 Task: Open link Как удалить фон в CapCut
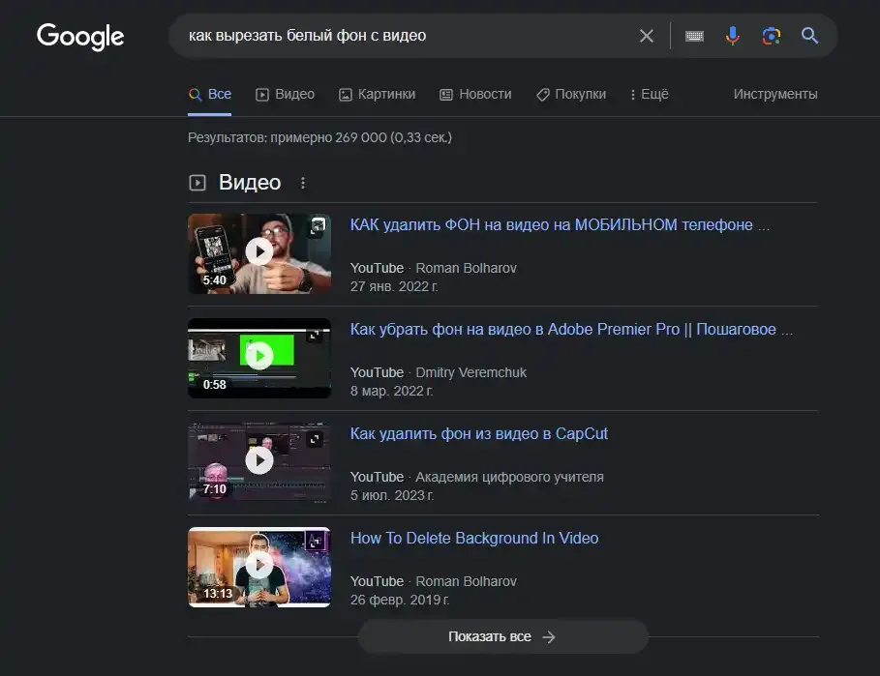coord(479,434)
